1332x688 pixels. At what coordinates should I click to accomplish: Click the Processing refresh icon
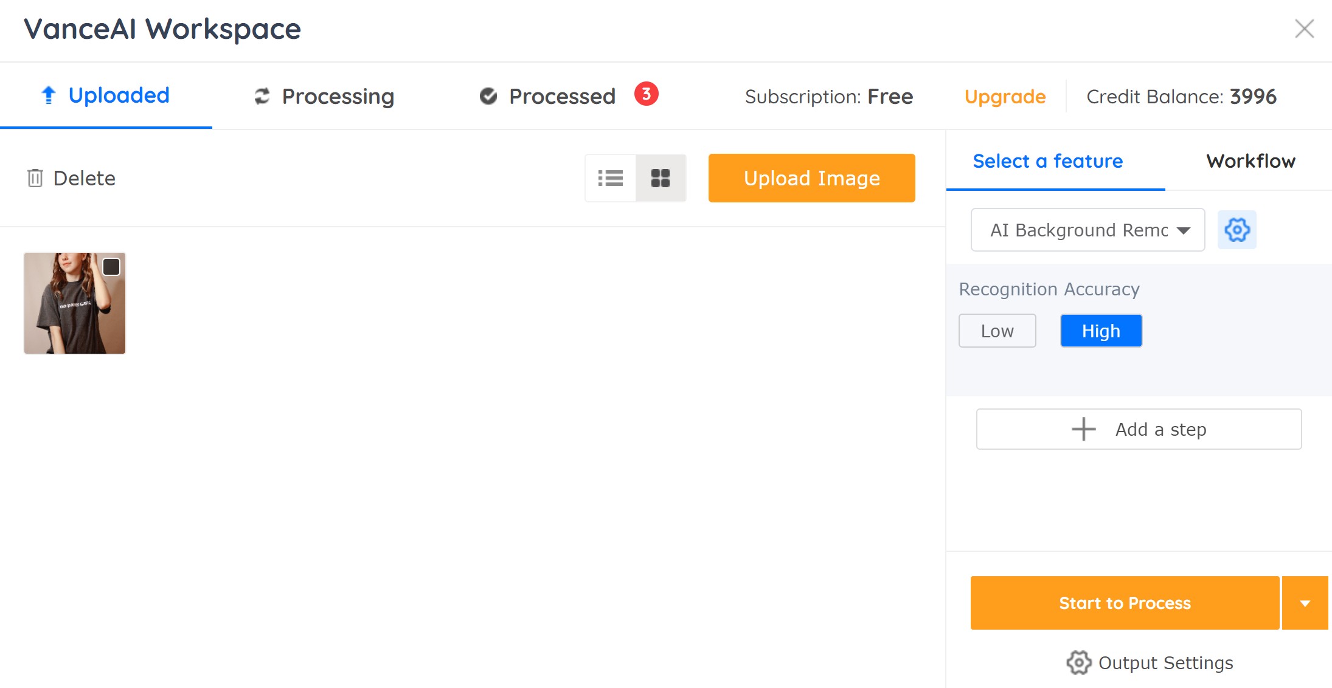(260, 97)
